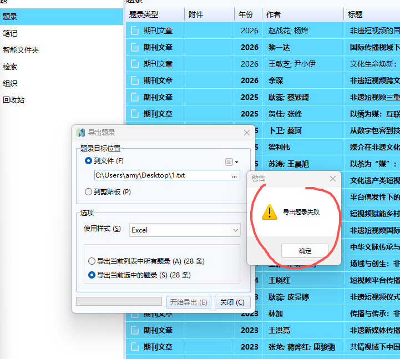Image resolution: width=400 pixels, height=359 pixels.
Task: Click title starting 国际传播视域下
Action: click(374, 47)
